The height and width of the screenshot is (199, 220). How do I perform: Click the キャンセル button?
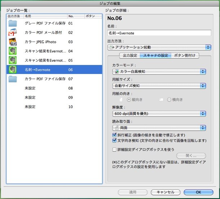166,192
